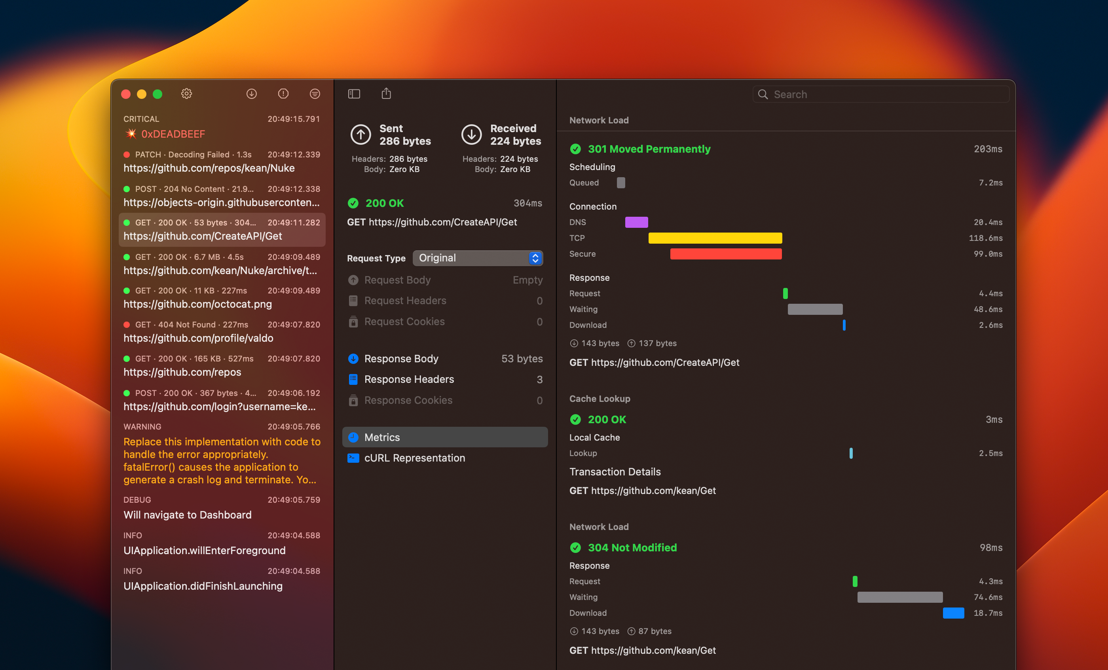
Task: Click the gray Queued 7.2ms bar
Action: click(621, 182)
